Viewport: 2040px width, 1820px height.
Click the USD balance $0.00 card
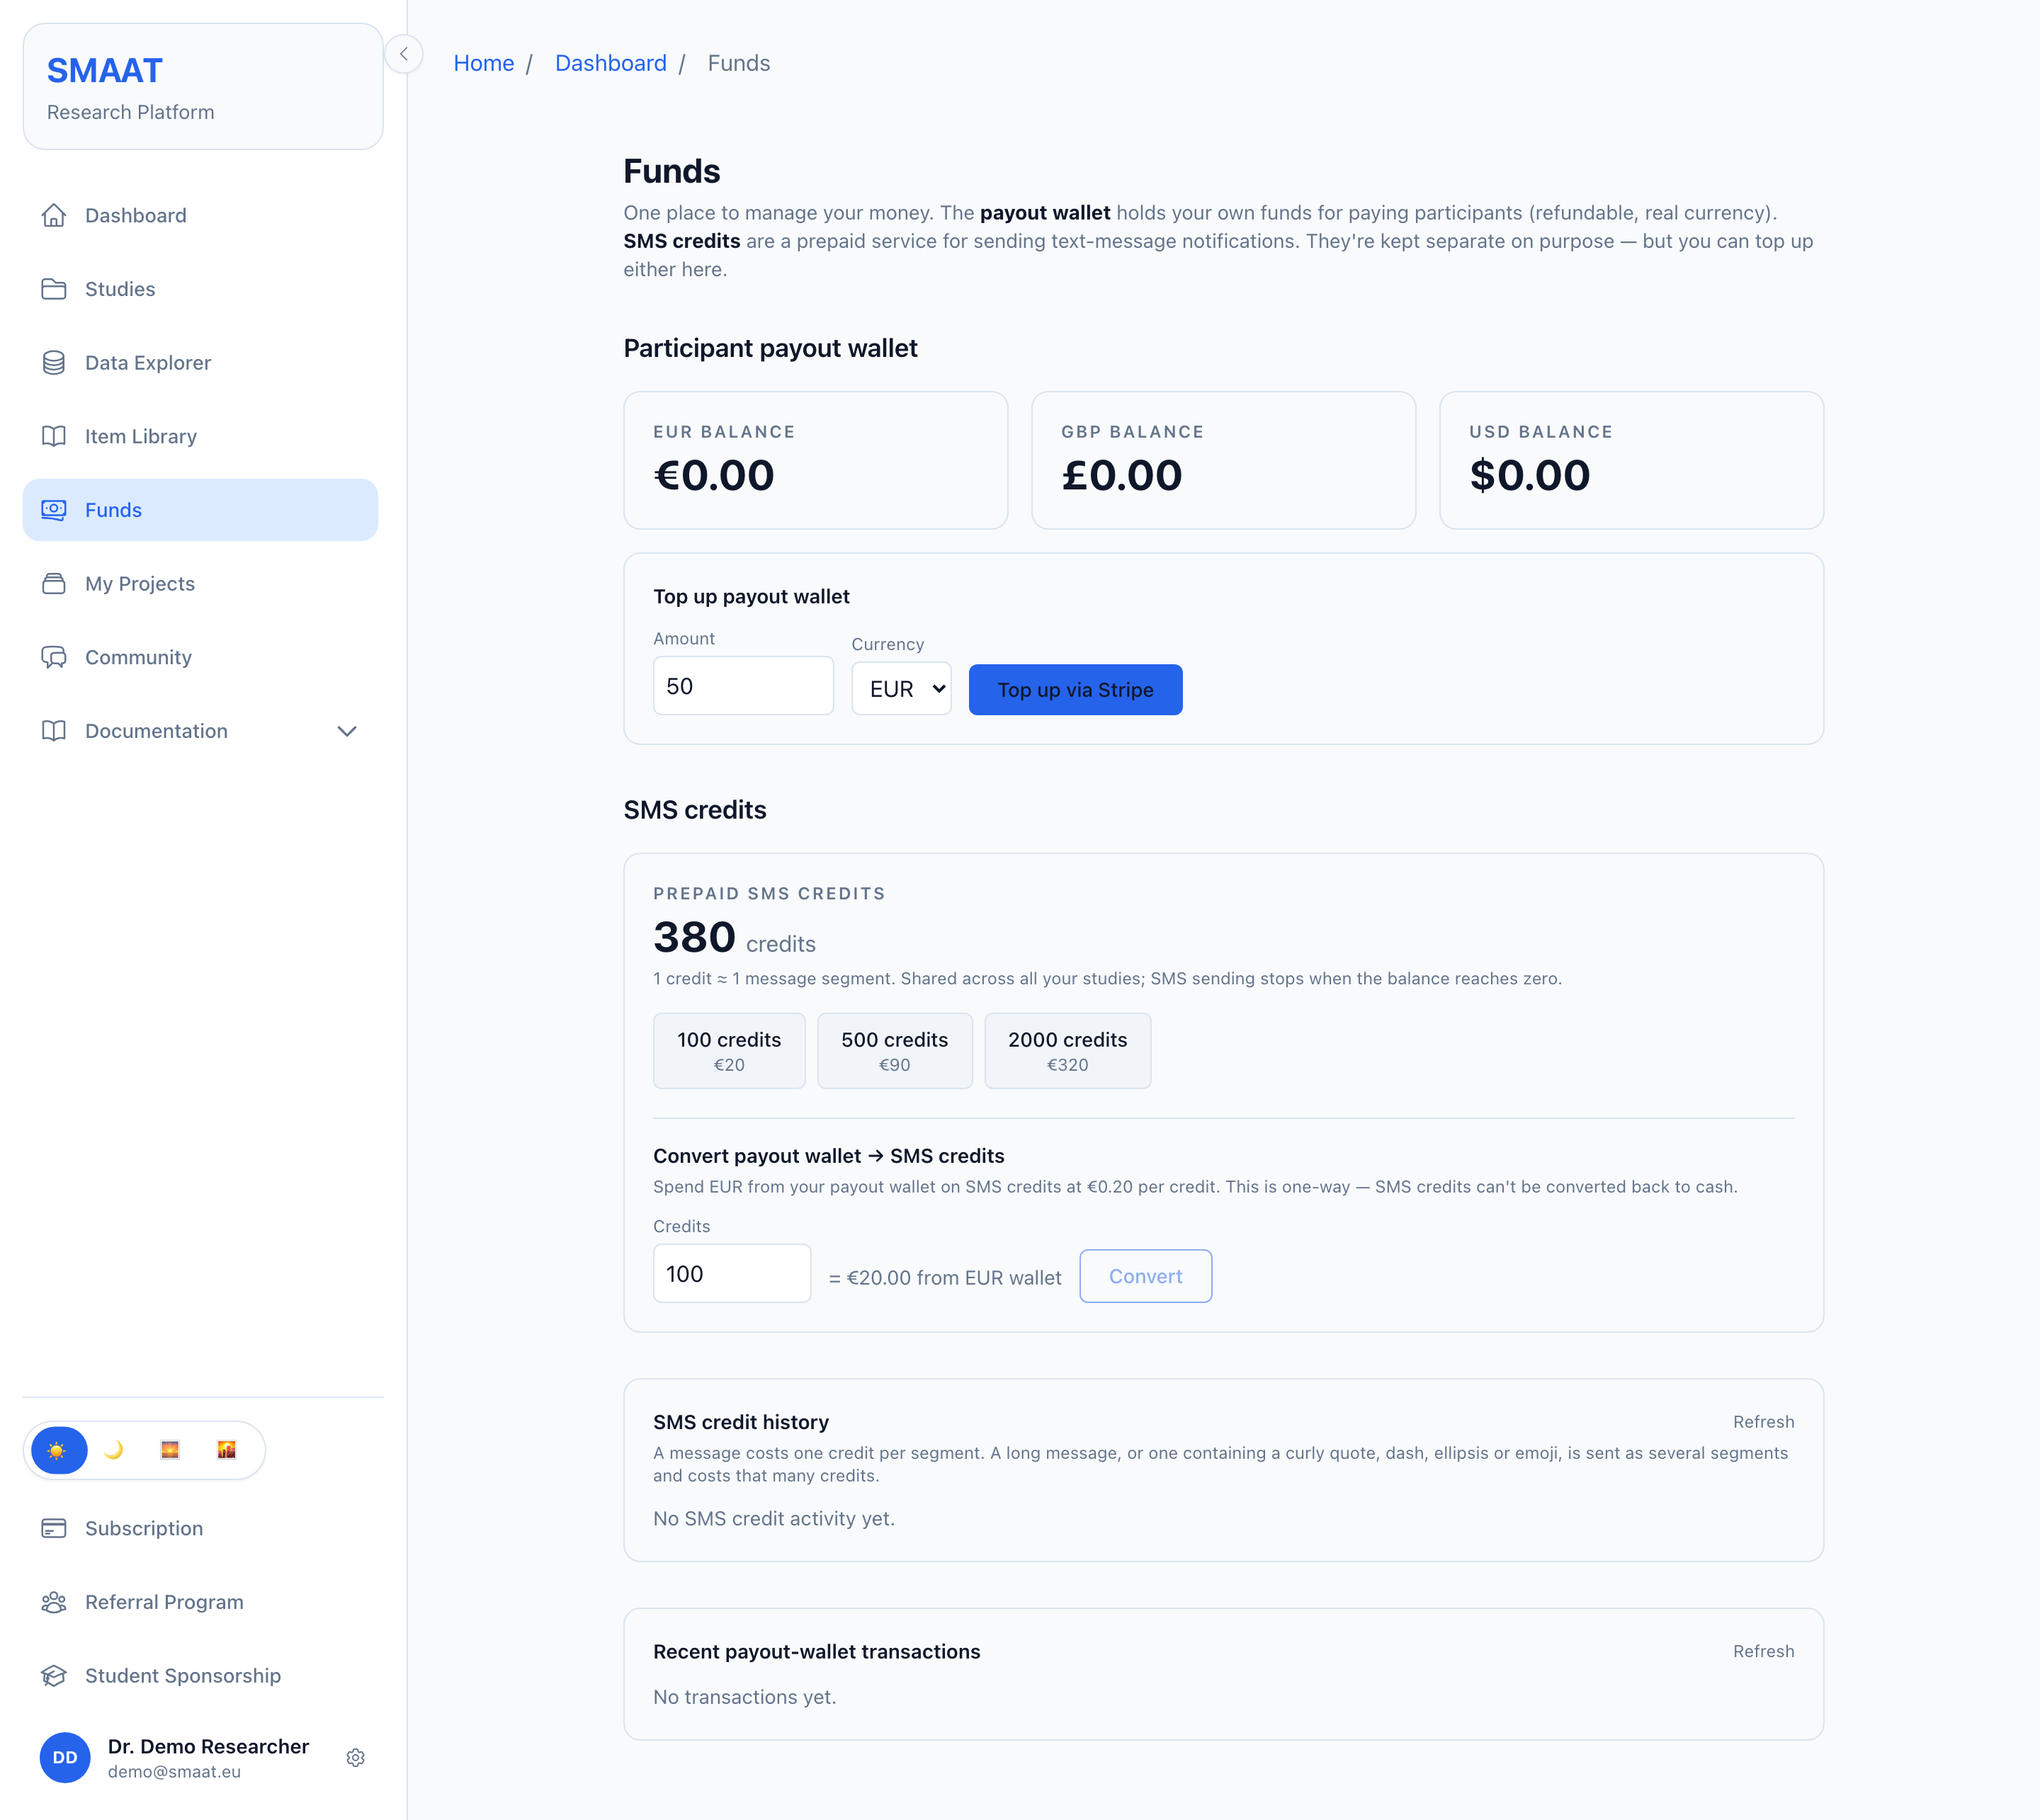click(1631, 460)
